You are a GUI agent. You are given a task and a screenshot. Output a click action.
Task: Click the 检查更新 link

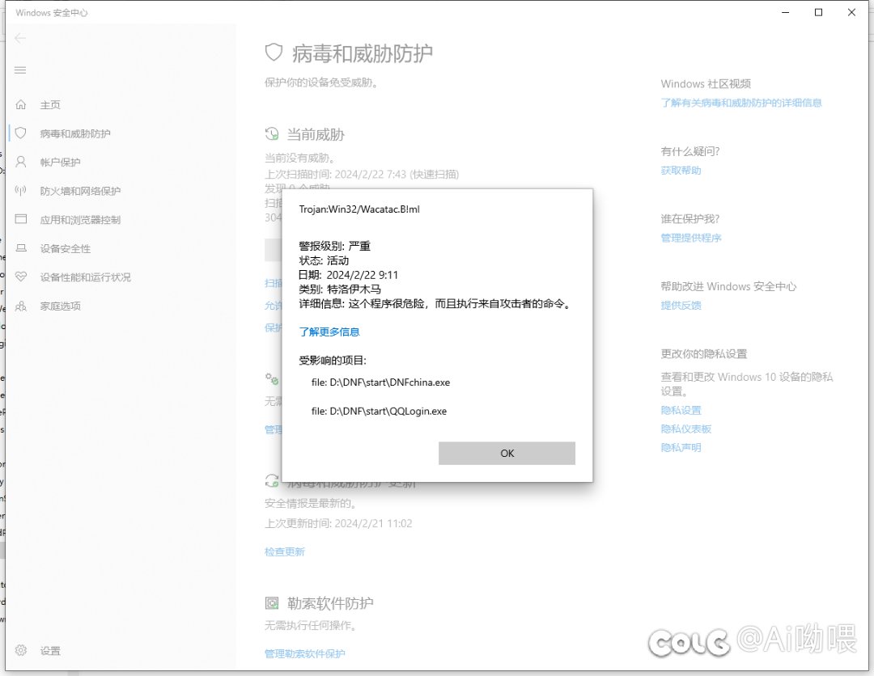point(284,551)
